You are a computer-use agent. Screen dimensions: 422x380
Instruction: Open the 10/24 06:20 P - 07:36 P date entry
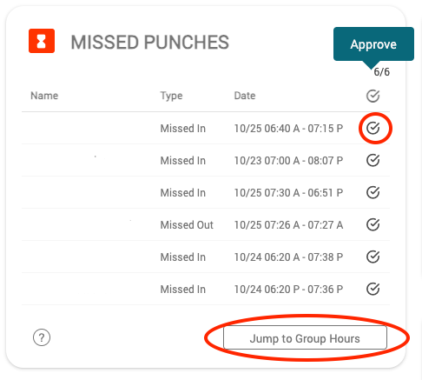pyautogui.click(x=288, y=290)
